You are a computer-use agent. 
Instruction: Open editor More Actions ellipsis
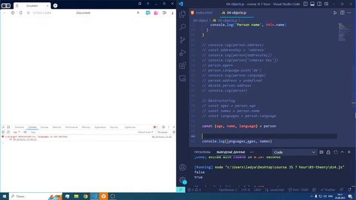tap(349, 13)
